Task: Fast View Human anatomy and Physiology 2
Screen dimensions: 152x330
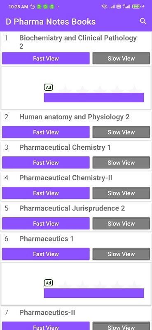Action: tap(46, 132)
